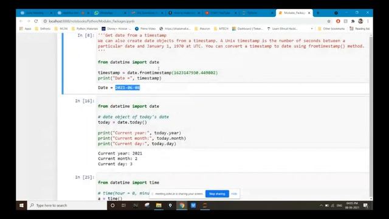The width and height of the screenshot is (389, 219).
Task: Click the browser Back arrow
Action: 21,21
